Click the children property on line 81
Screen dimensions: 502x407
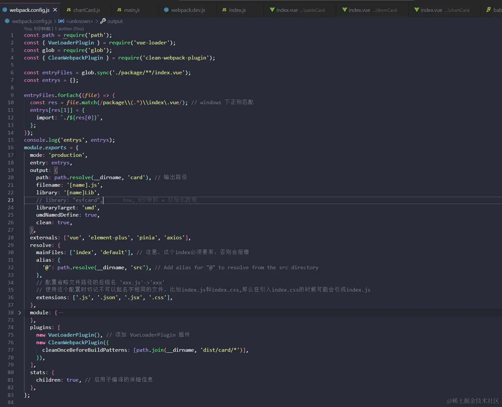(x=48, y=380)
